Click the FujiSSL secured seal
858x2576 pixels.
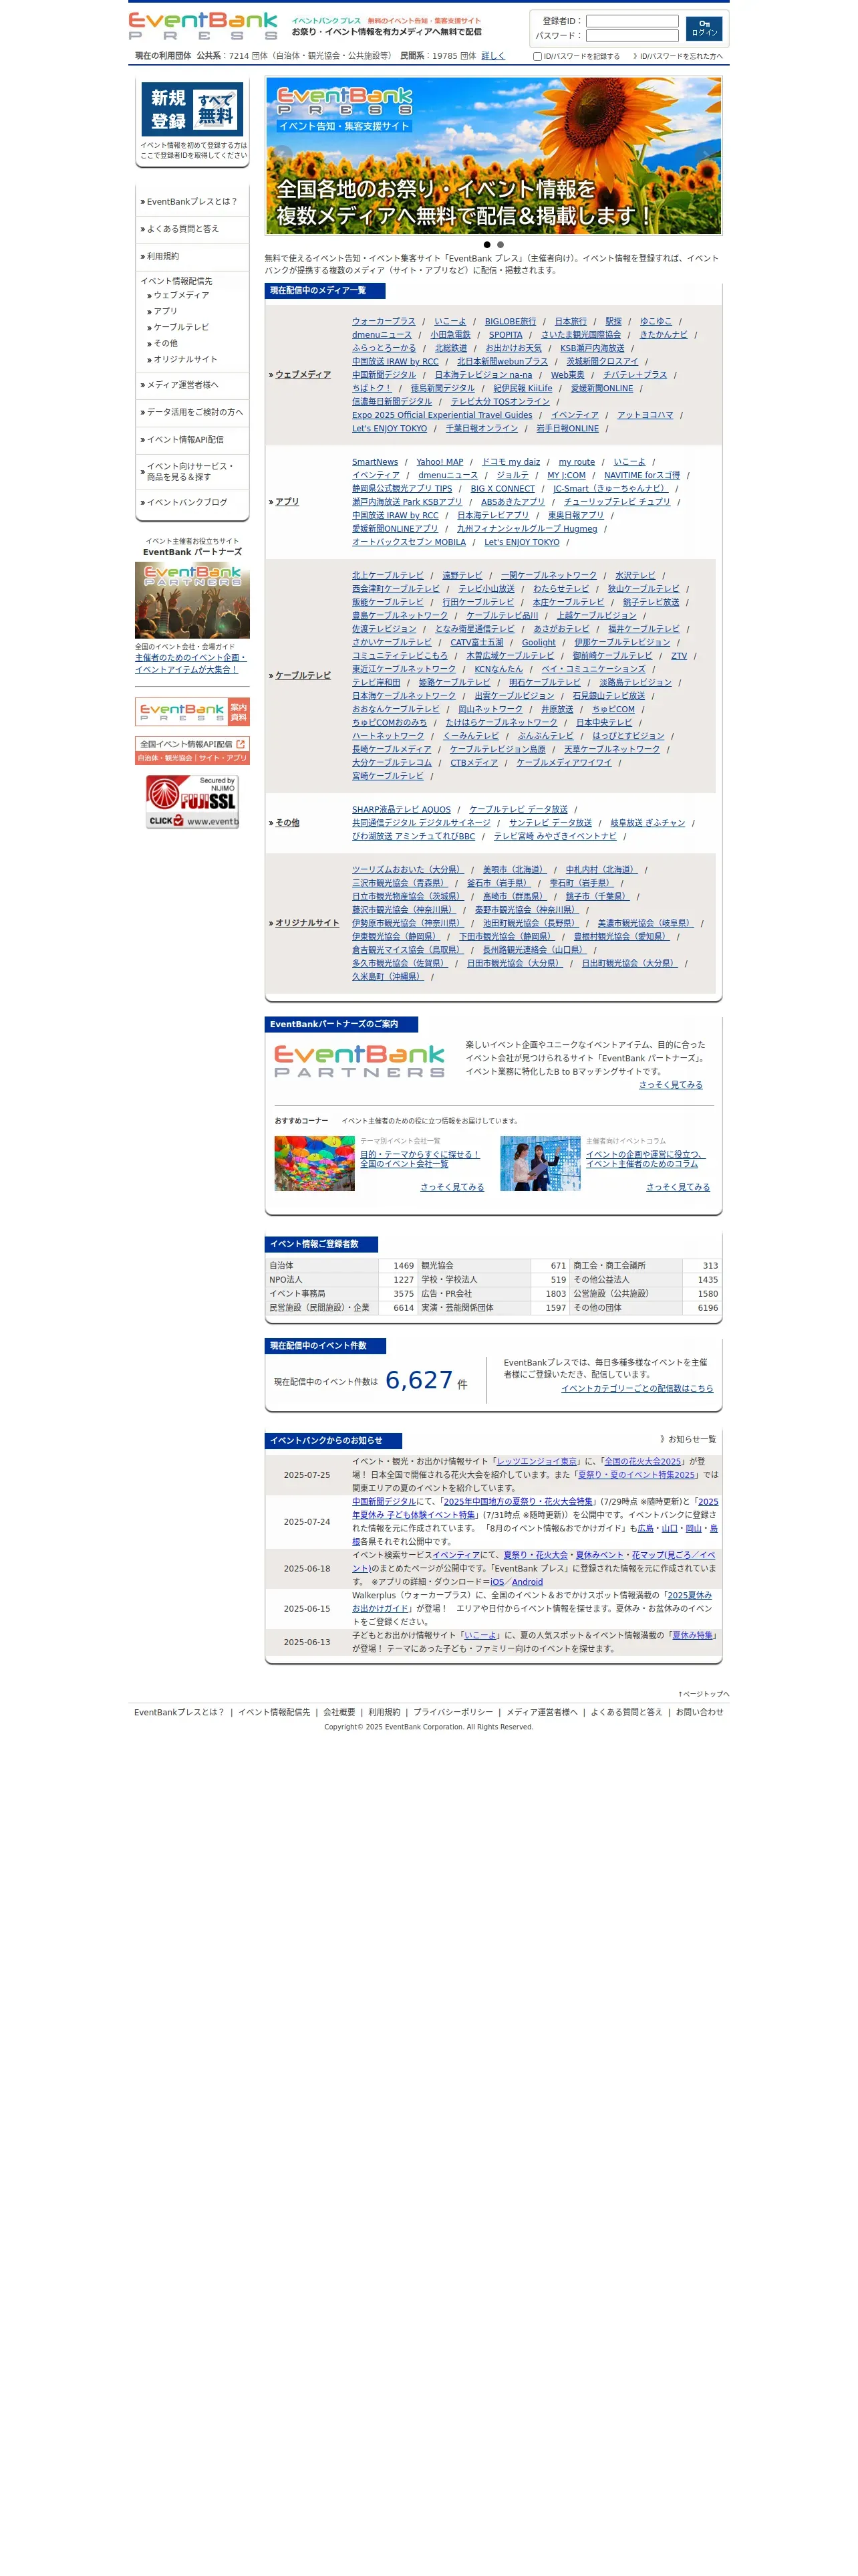pos(192,802)
